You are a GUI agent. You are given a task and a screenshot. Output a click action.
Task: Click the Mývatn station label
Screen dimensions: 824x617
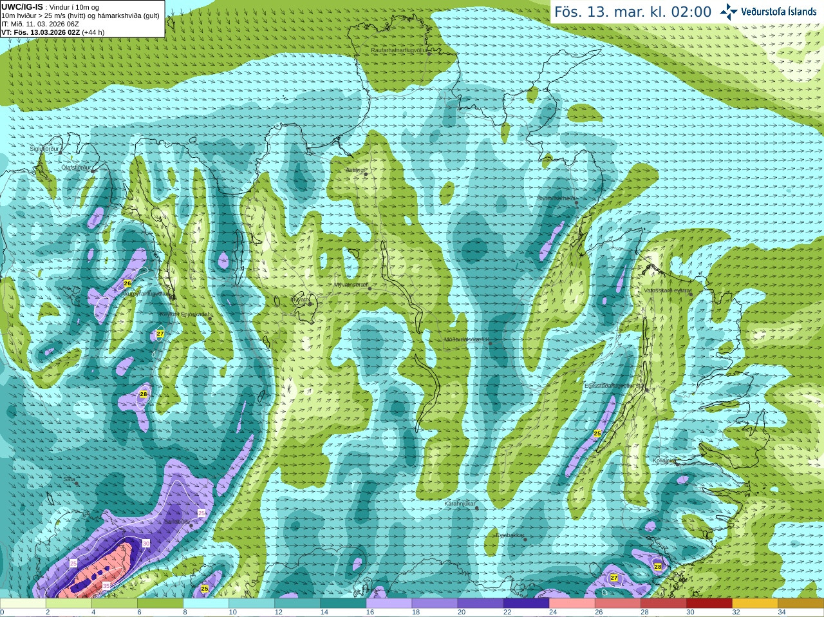pyautogui.click(x=300, y=299)
